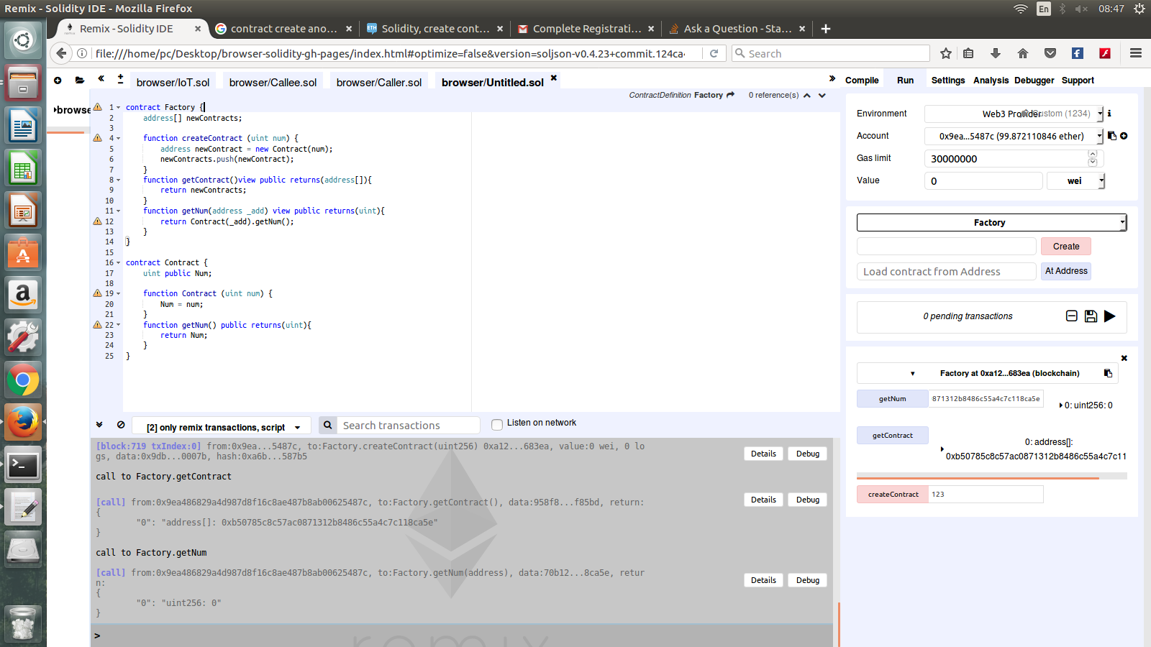
Task: Jump to the Factory definition arrow icon
Action: (731, 95)
